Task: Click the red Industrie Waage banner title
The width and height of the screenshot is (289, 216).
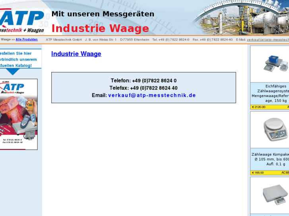Action: pyautogui.click(x=100, y=29)
